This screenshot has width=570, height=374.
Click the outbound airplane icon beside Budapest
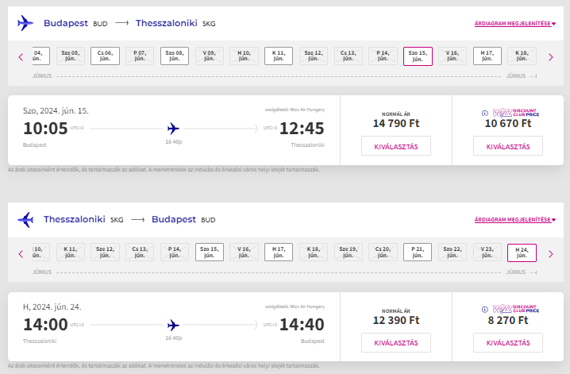click(x=25, y=24)
